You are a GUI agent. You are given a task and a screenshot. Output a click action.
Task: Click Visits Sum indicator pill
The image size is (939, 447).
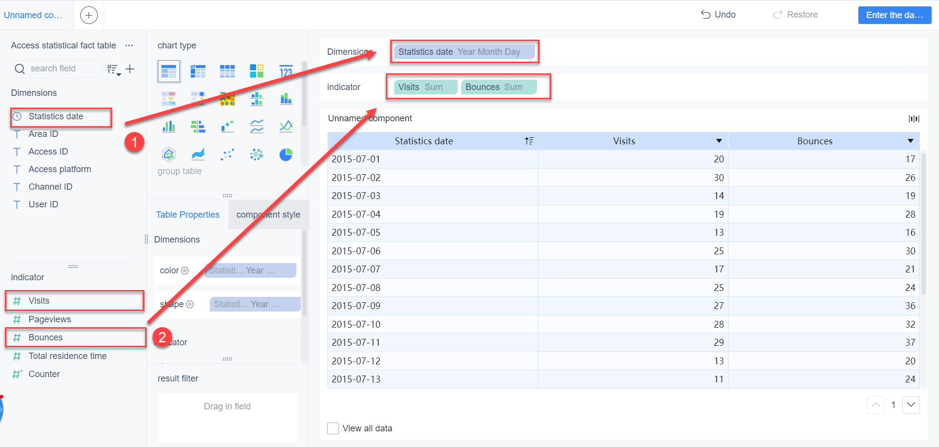(425, 87)
